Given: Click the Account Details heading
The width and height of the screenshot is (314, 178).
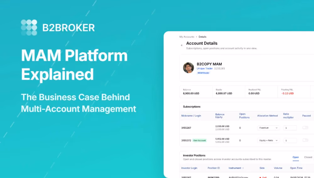Looking at the screenshot, I should (202, 43).
